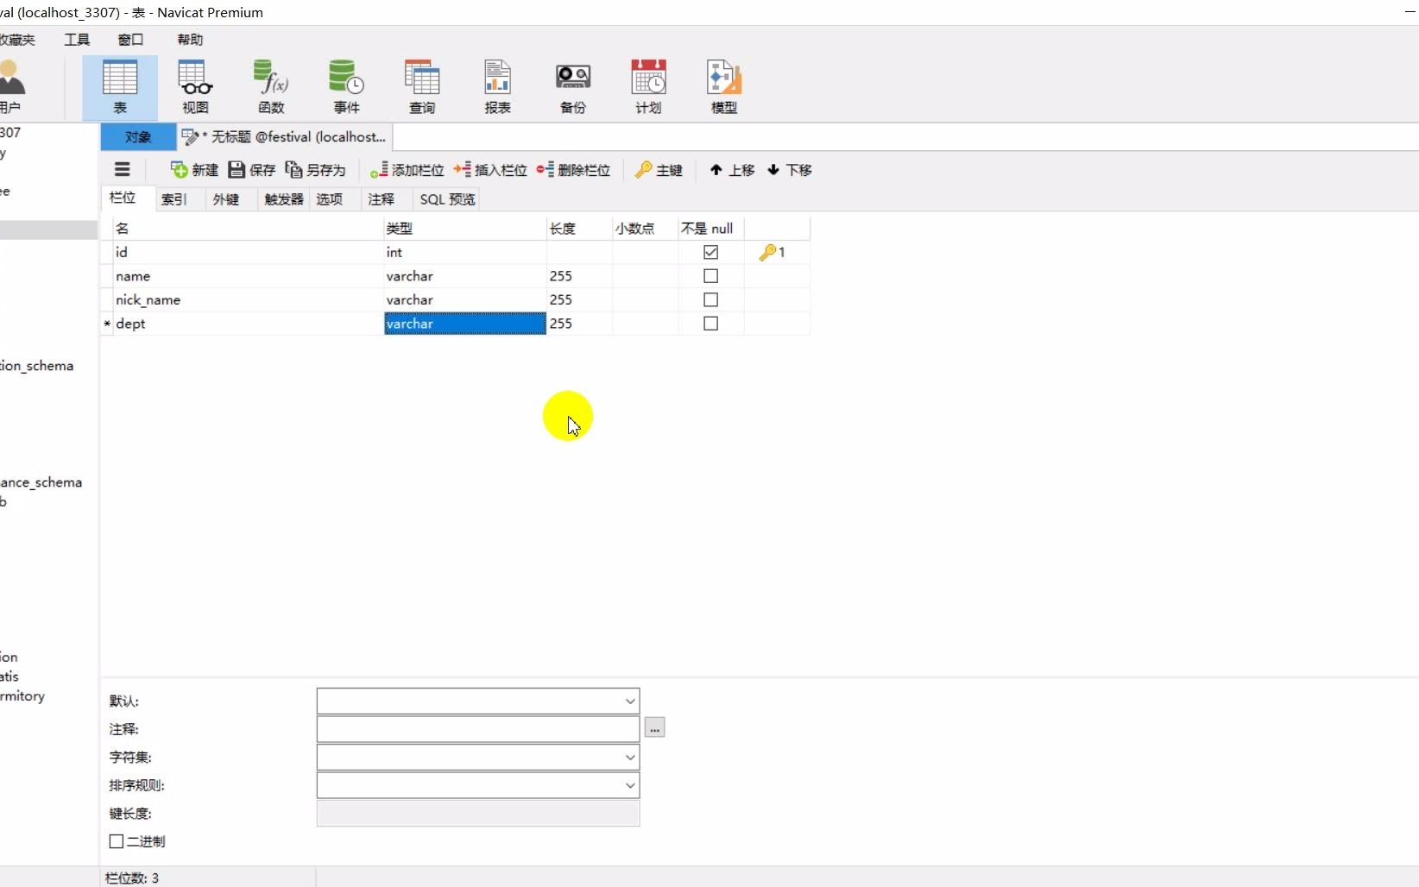Open the 工具 (Tools) menu
This screenshot has width=1419, height=887.
[x=77, y=40]
